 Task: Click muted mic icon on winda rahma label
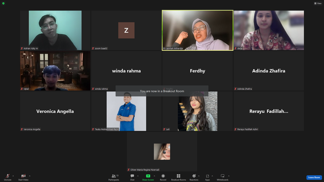coord(93,89)
